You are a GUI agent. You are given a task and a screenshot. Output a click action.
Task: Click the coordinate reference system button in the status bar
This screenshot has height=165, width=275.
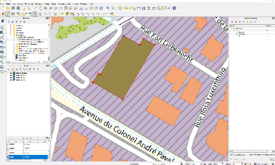(x=261, y=164)
